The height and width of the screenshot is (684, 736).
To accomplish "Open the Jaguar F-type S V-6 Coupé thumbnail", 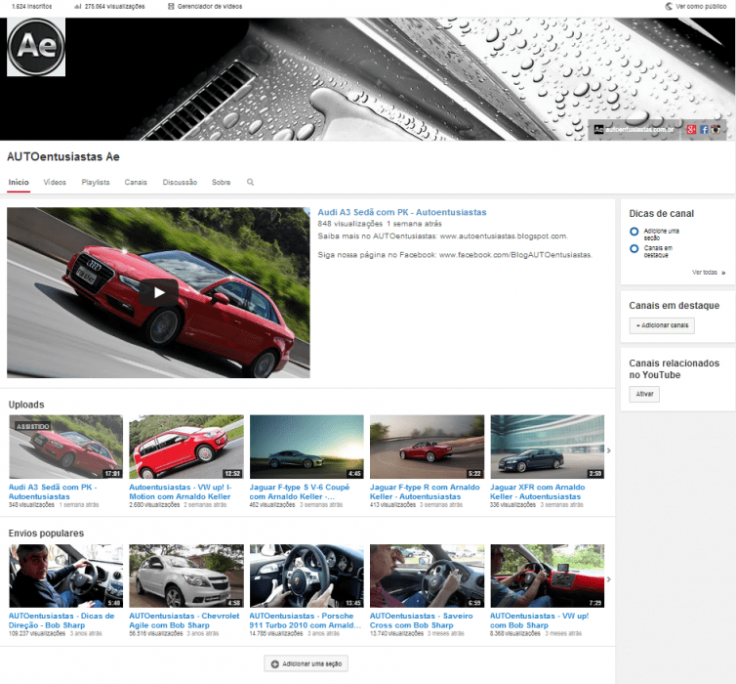I will coord(307,447).
